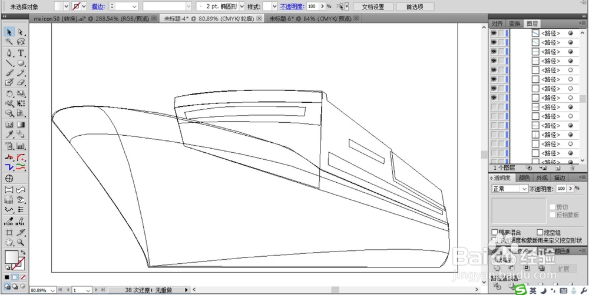Toggle 不透明度和蒙版用来定义挖空形状 checkbox

click(495, 240)
